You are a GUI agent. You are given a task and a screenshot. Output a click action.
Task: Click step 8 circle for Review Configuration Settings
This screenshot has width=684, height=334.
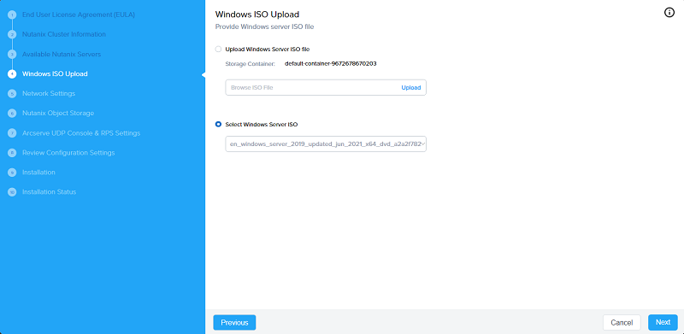coord(12,153)
